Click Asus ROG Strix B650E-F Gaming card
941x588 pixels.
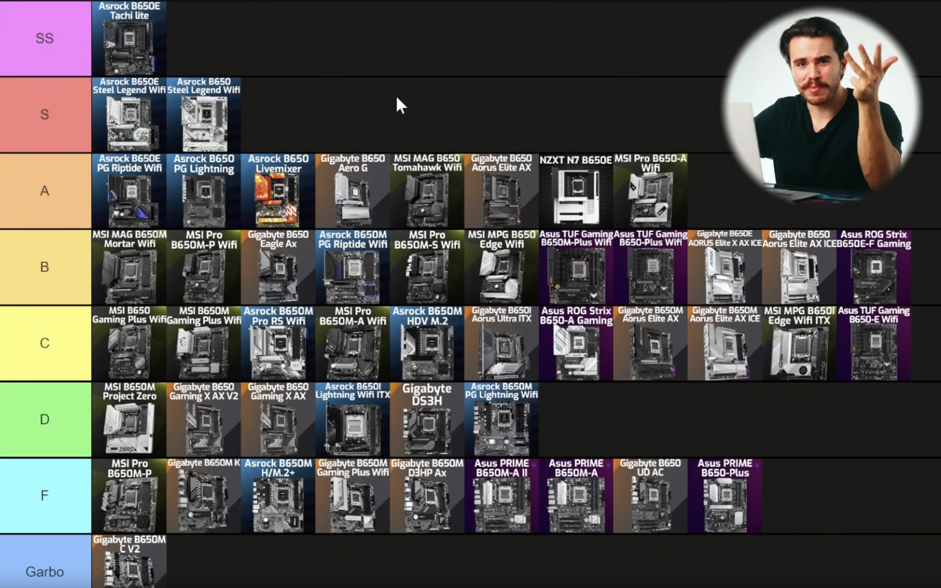pyautogui.click(x=874, y=267)
